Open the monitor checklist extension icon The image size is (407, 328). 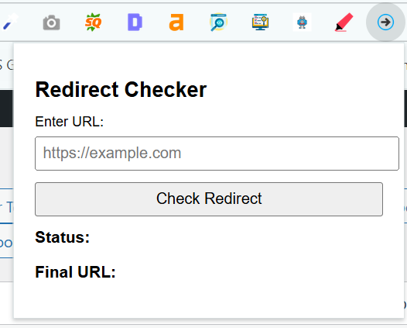click(260, 22)
